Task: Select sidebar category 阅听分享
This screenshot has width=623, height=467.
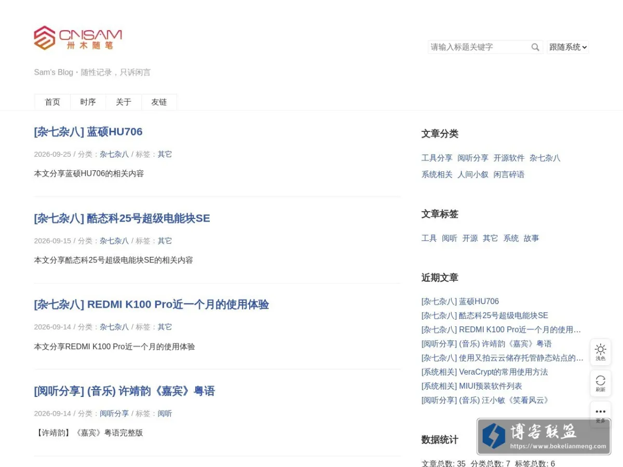Action: [473, 158]
